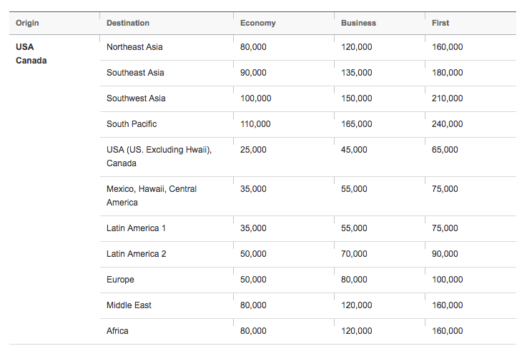527x351 pixels.
Task: Click the First column header
Action: pos(440,23)
